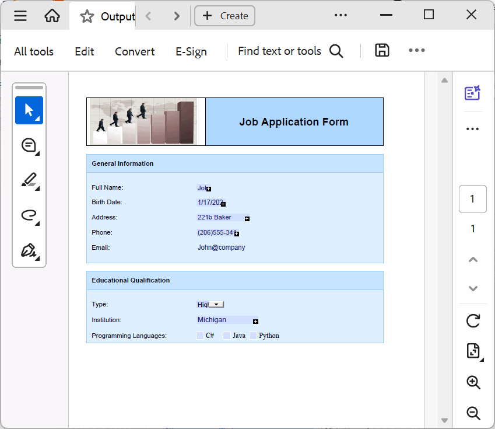The height and width of the screenshot is (429, 495).
Task: Open toolbar more options ellipsis
Action: pos(417,50)
